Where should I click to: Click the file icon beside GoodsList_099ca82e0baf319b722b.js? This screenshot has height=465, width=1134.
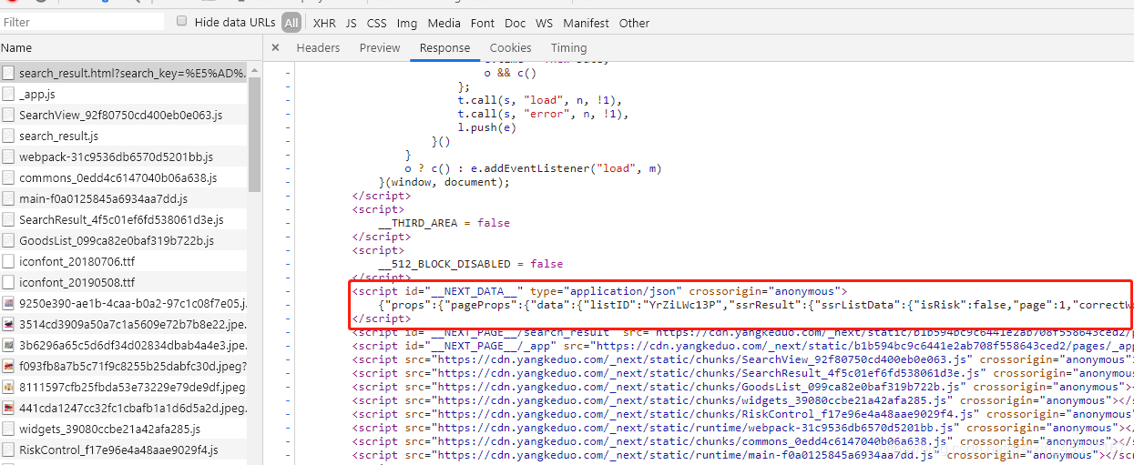[x=8, y=240]
